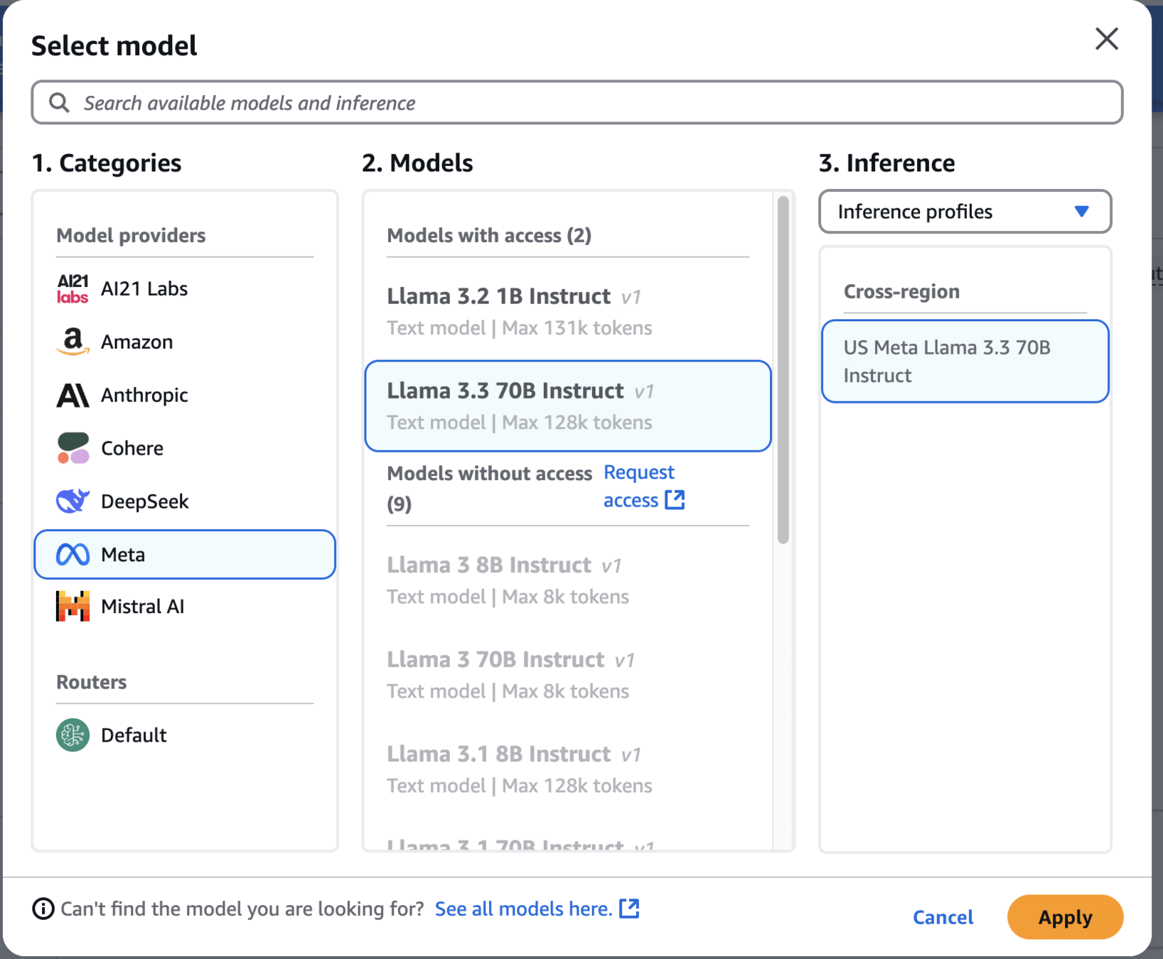Click external link icon after See all models

(x=629, y=909)
